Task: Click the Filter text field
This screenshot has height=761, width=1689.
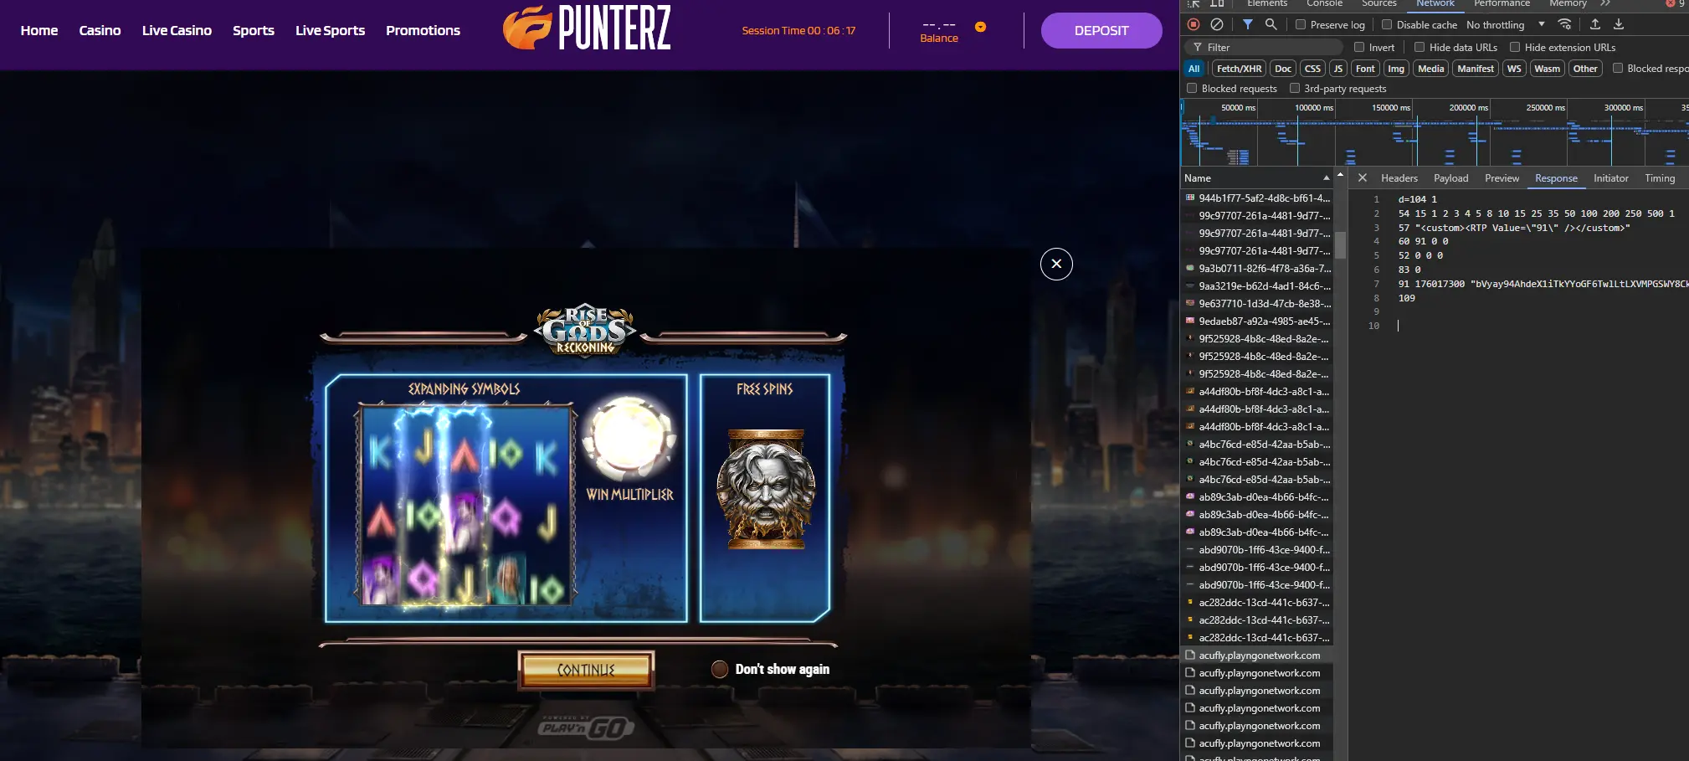Action: click(1265, 48)
